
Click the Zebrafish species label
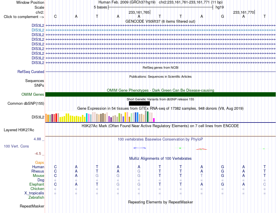(36, 198)
